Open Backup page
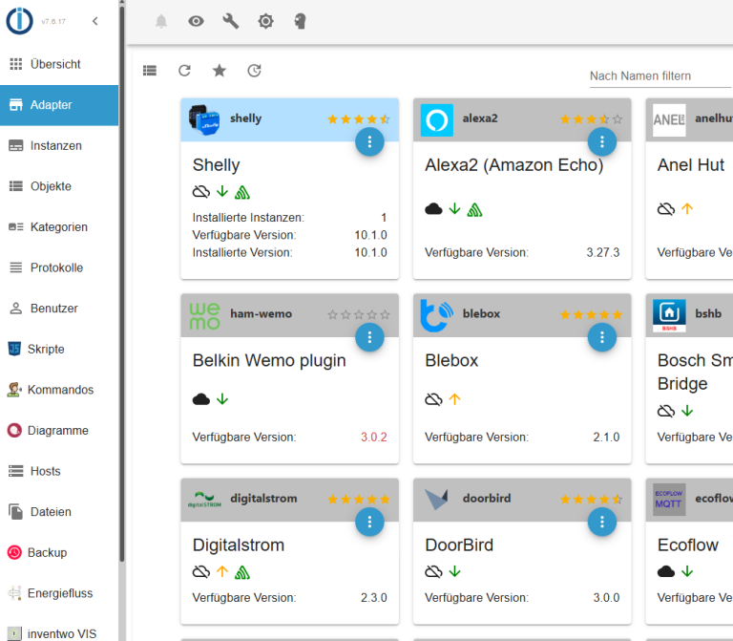This screenshot has width=733, height=641. click(x=59, y=552)
